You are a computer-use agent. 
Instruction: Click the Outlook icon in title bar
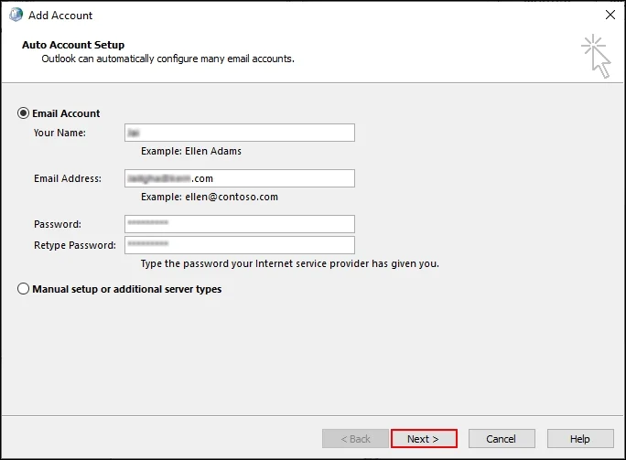pyautogui.click(x=16, y=15)
